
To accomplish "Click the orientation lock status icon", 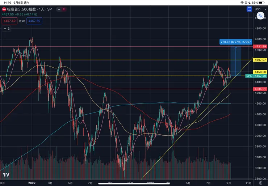I will tap(246, 3).
